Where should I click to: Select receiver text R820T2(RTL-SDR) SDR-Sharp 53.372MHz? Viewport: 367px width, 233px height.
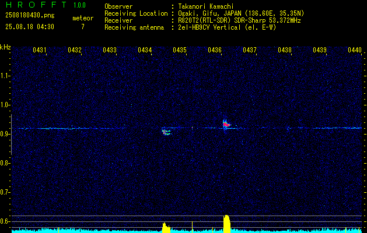pyautogui.click(x=239, y=20)
